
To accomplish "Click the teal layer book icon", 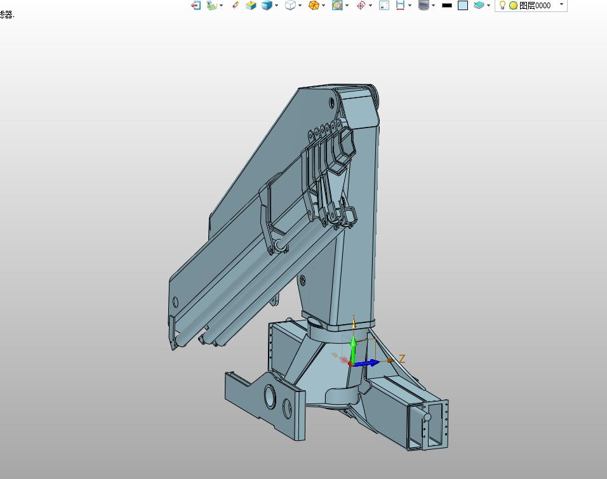I will pyautogui.click(x=479, y=6).
